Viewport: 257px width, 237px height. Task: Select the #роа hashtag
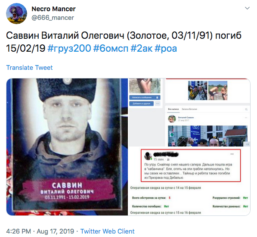166,48
